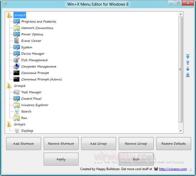Click the Command Prompt (Admin) console icon
This screenshot has height=176, width=196.
(16, 79)
